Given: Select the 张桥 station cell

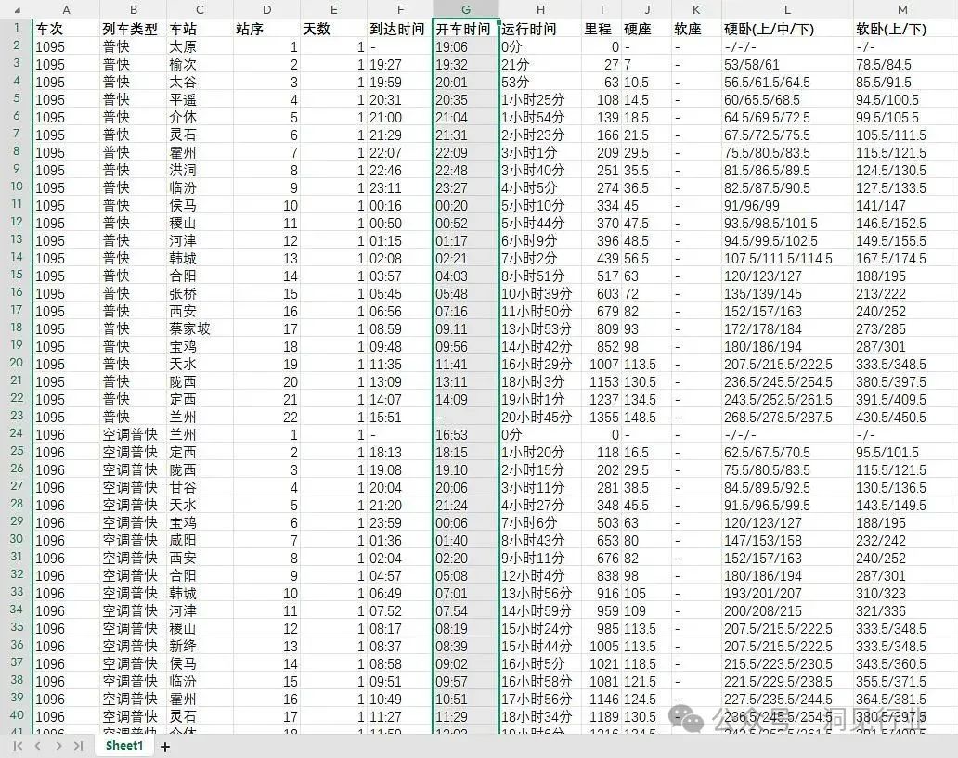Looking at the screenshot, I should point(200,294).
